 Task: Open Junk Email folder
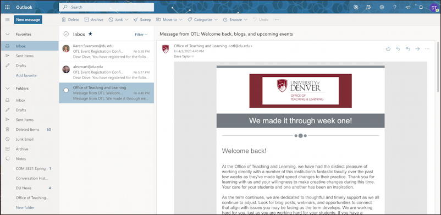(x=29, y=139)
